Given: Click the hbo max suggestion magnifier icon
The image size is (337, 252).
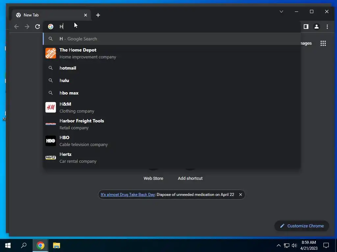Looking at the screenshot, I should click(x=50, y=93).
